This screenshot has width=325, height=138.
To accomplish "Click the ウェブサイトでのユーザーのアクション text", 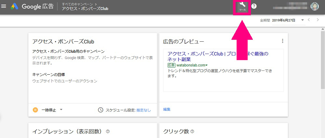I will click(x=65, y=81).
